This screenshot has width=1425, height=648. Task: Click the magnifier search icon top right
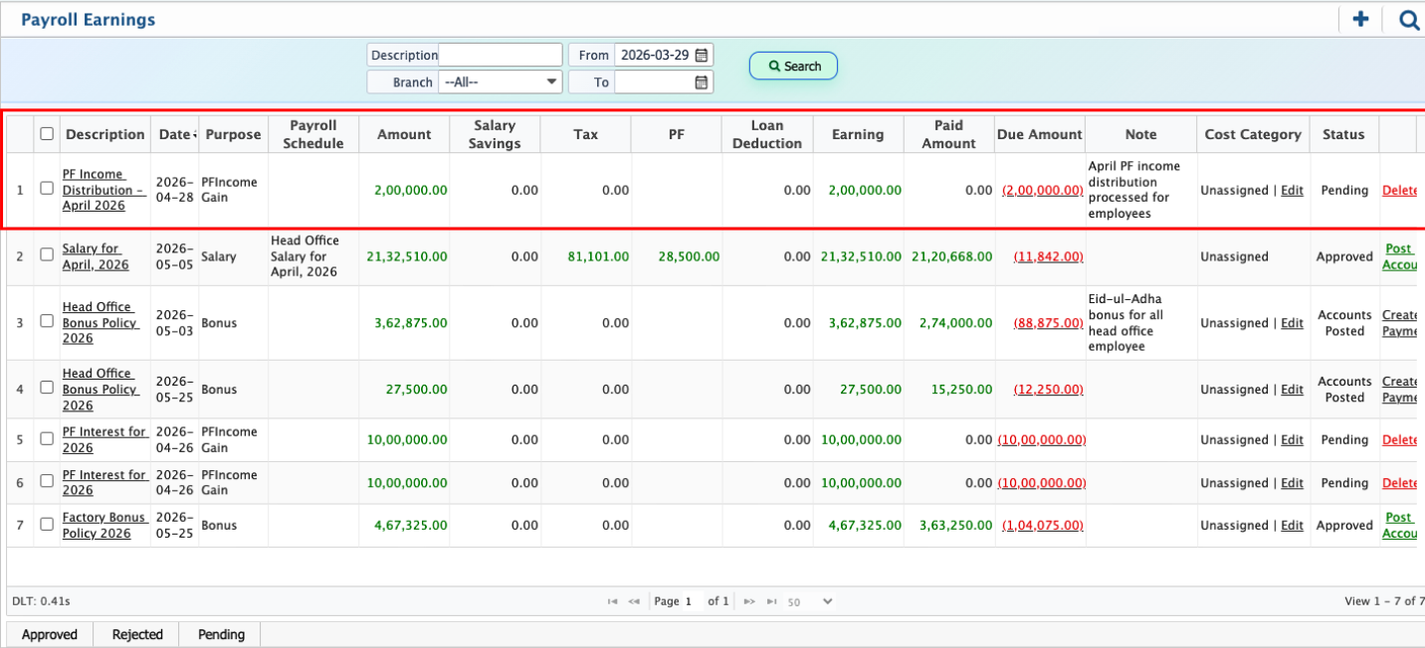coord(1409,20)
